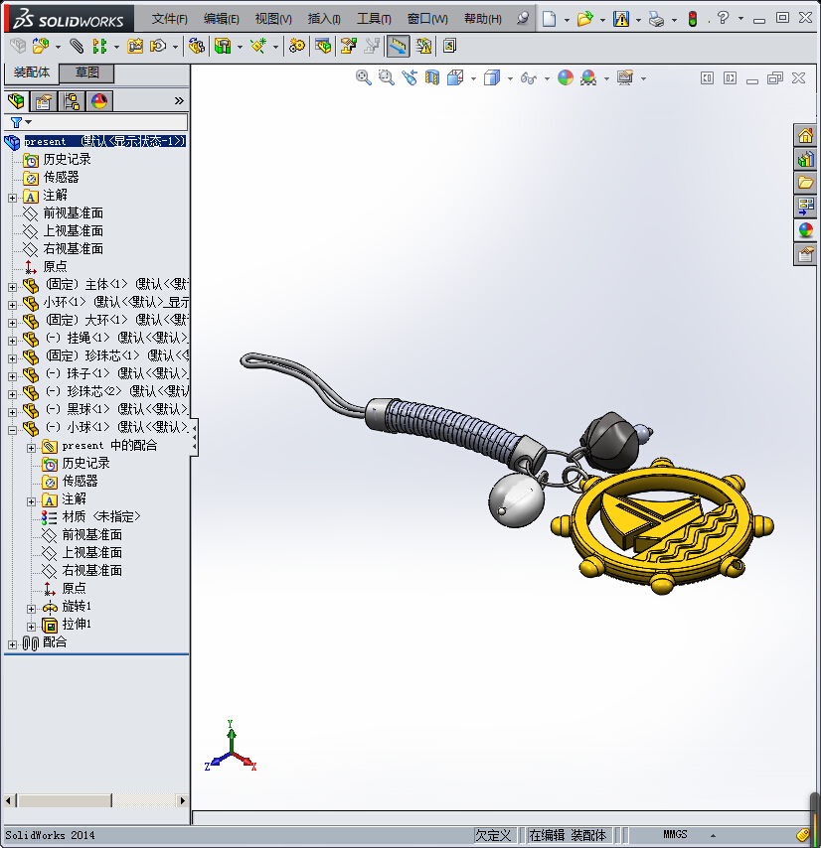Click the Apply Scene icon
Screen dimensions: 821x848
pyautogui.click(x=588, y=77)
